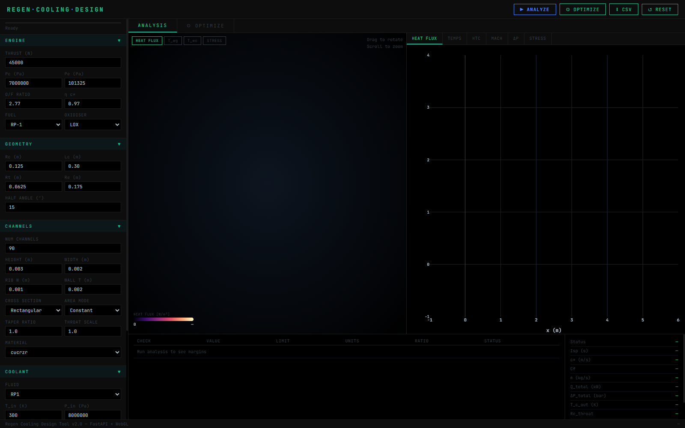This screenshot has width=685, height=428.
Task: Click the ANALYZE button
Action: 535,9
